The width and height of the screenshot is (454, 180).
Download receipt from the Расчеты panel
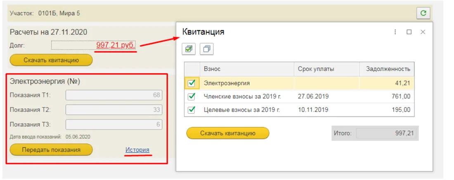[x=51, y=60]
